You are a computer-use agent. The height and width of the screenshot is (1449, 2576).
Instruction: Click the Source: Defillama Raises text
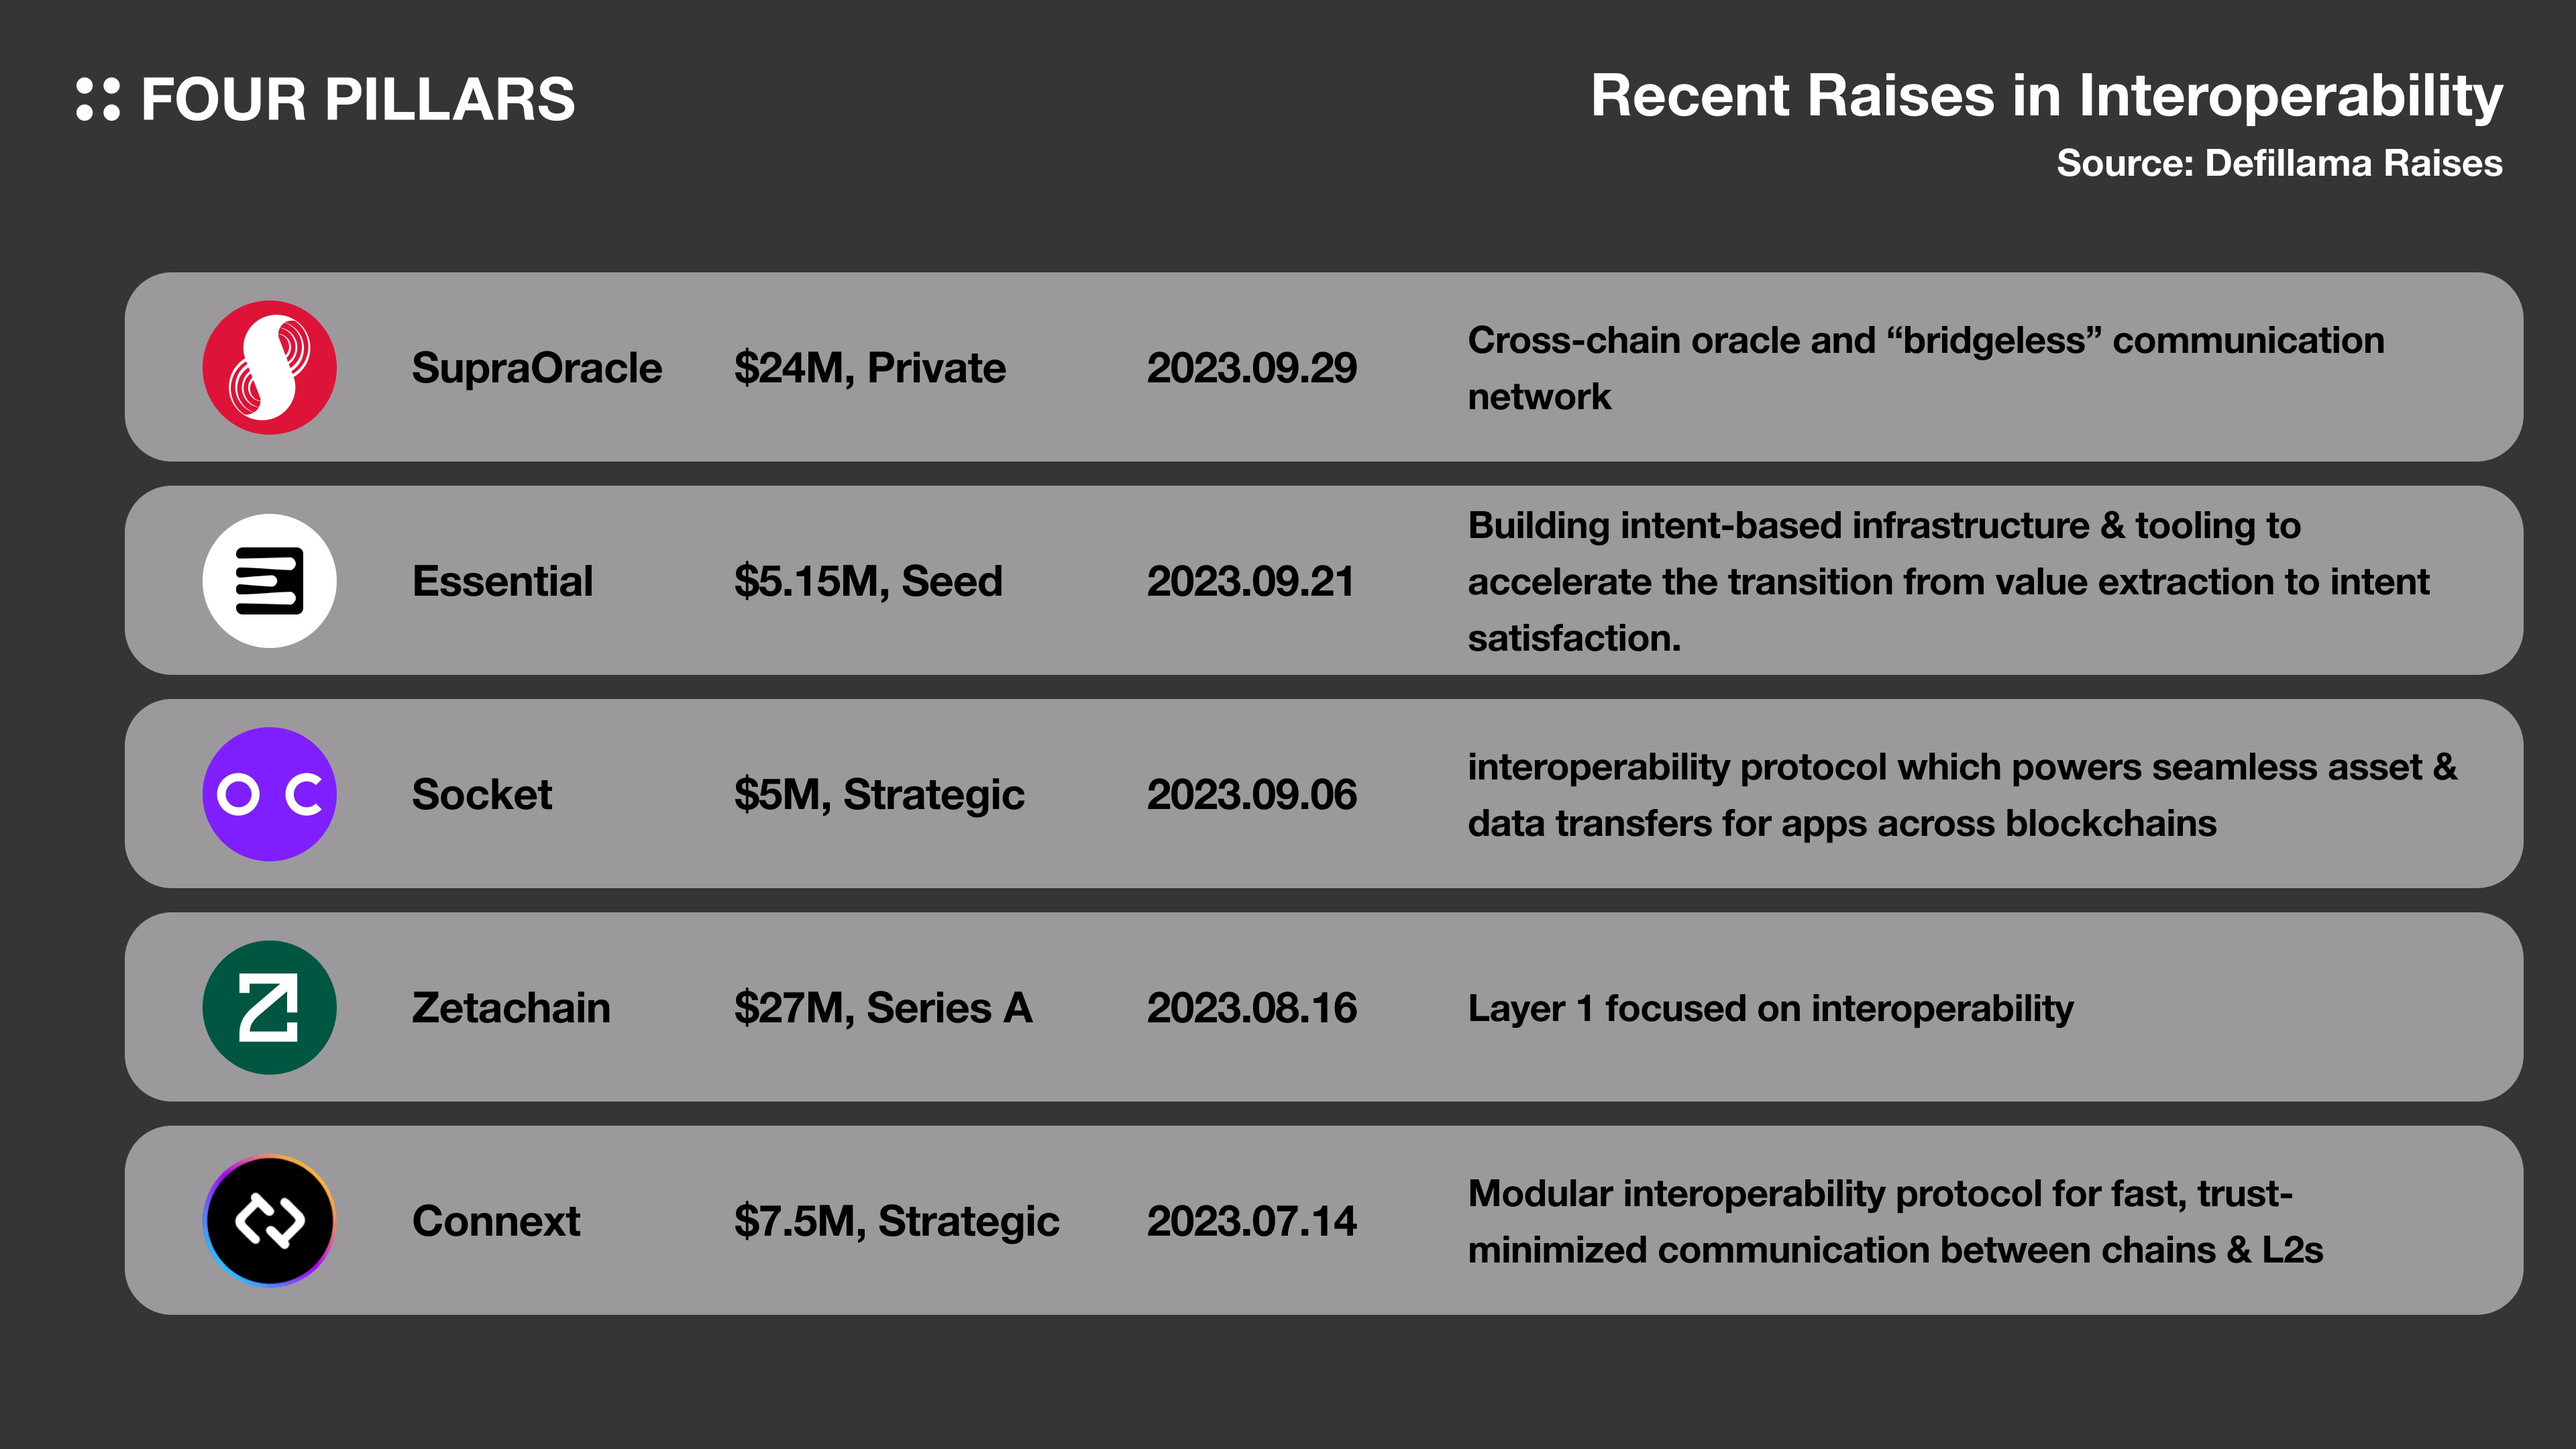(x=2278, y=163)
